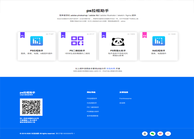This screenshot has height=139, width=194.
Task: Click the description '制作各种不同样式的熊猫头表情'
Action: [x=118, y=54]
